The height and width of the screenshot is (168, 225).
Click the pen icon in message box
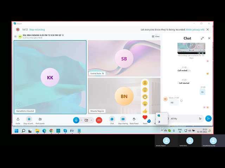click(200, 119)
